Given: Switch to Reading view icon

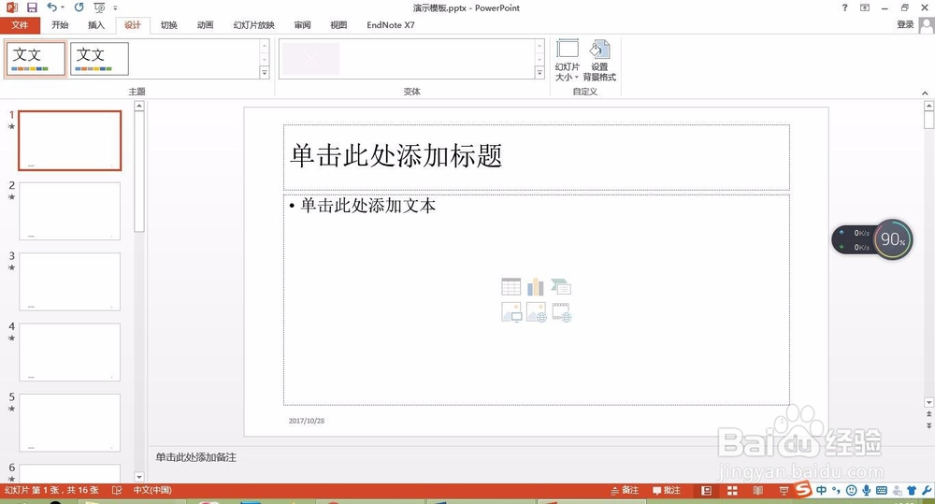Looking at the screenshot, I should click(758, 490).
